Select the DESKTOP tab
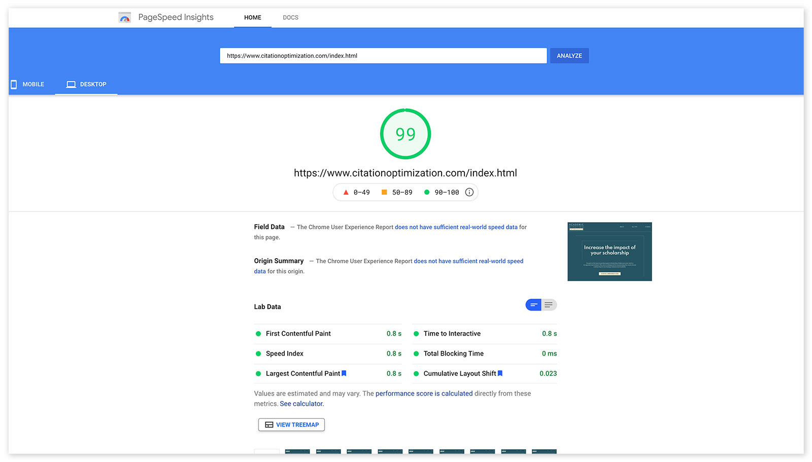 pyautogui.click(x=86, y=84)
